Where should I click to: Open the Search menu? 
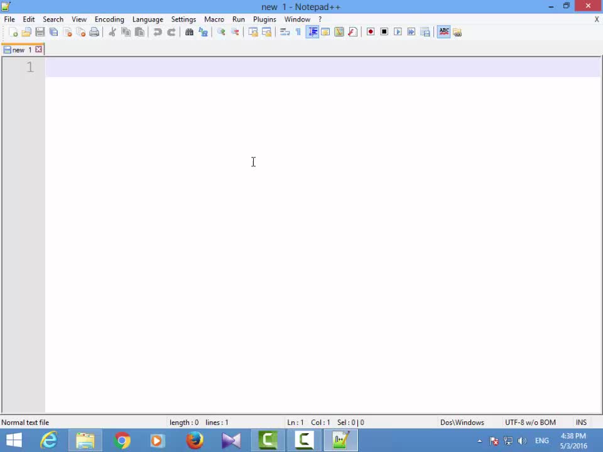[x=53, y=19]
